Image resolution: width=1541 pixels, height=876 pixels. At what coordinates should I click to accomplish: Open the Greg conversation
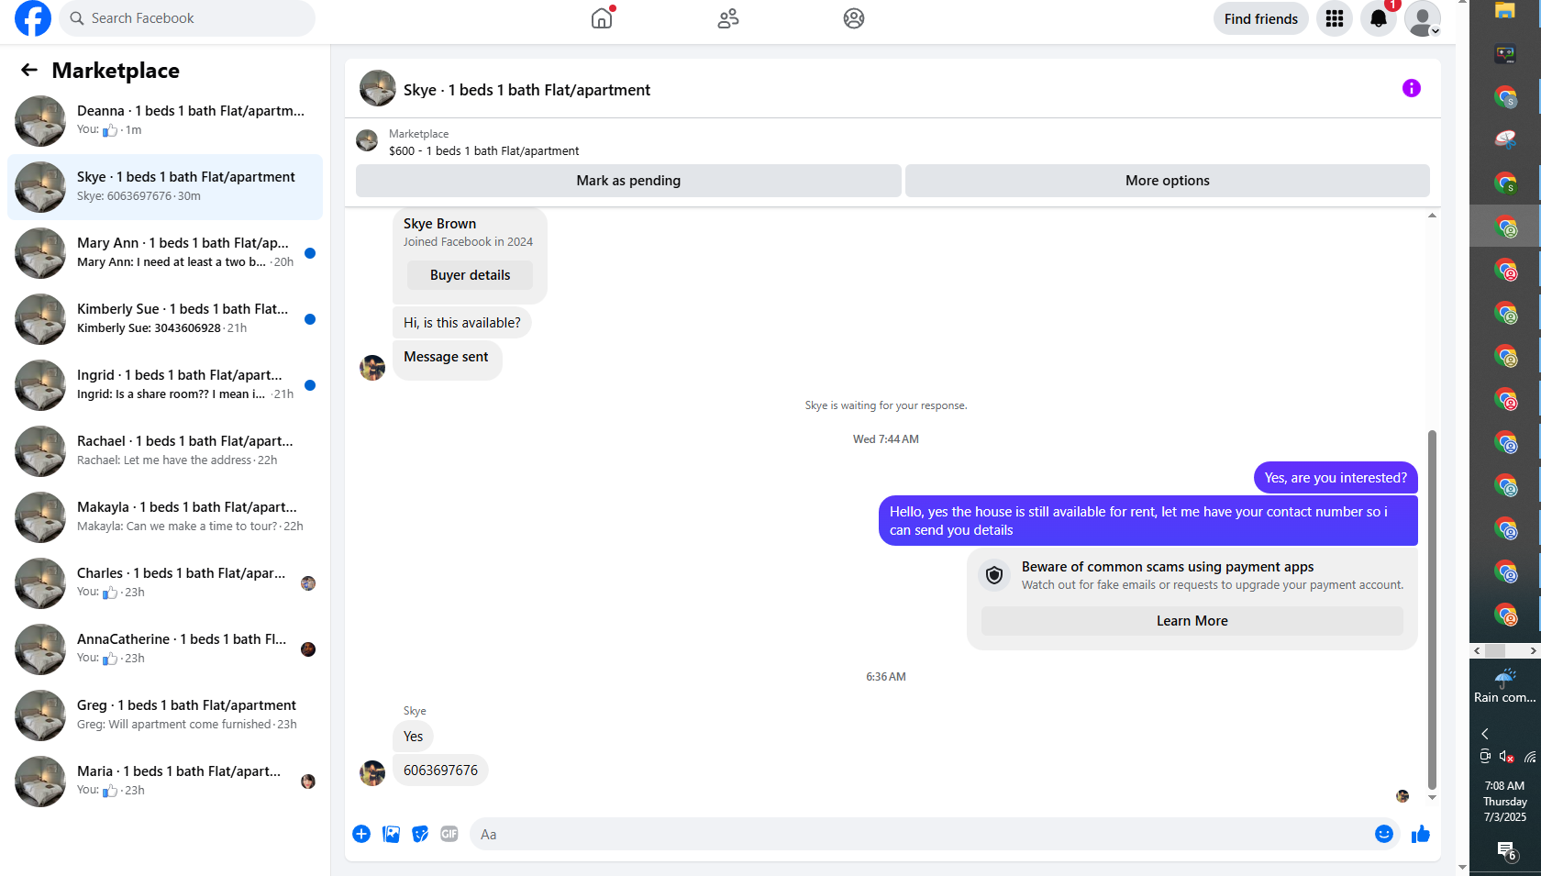[x=165, y=715]
